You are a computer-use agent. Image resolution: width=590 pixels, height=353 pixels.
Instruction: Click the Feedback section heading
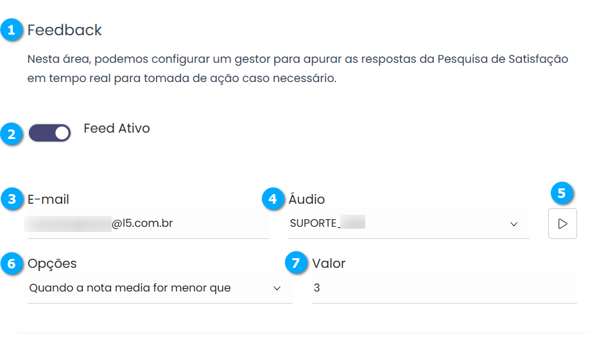65,30
